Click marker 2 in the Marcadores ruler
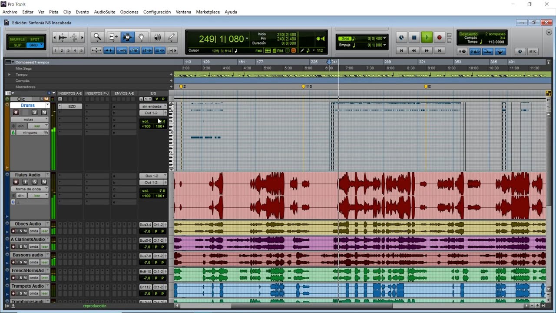This screenshot has height=313, width=556. tap(183, 87)
